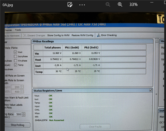The height and width of the screenshot is (131, 166).
Task: Click All Plots on Screen link
Action: tap(15, 76)
